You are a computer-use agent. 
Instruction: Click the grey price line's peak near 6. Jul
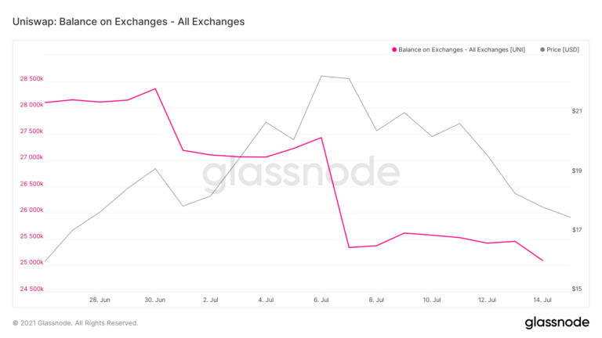[x=321, y=76]
